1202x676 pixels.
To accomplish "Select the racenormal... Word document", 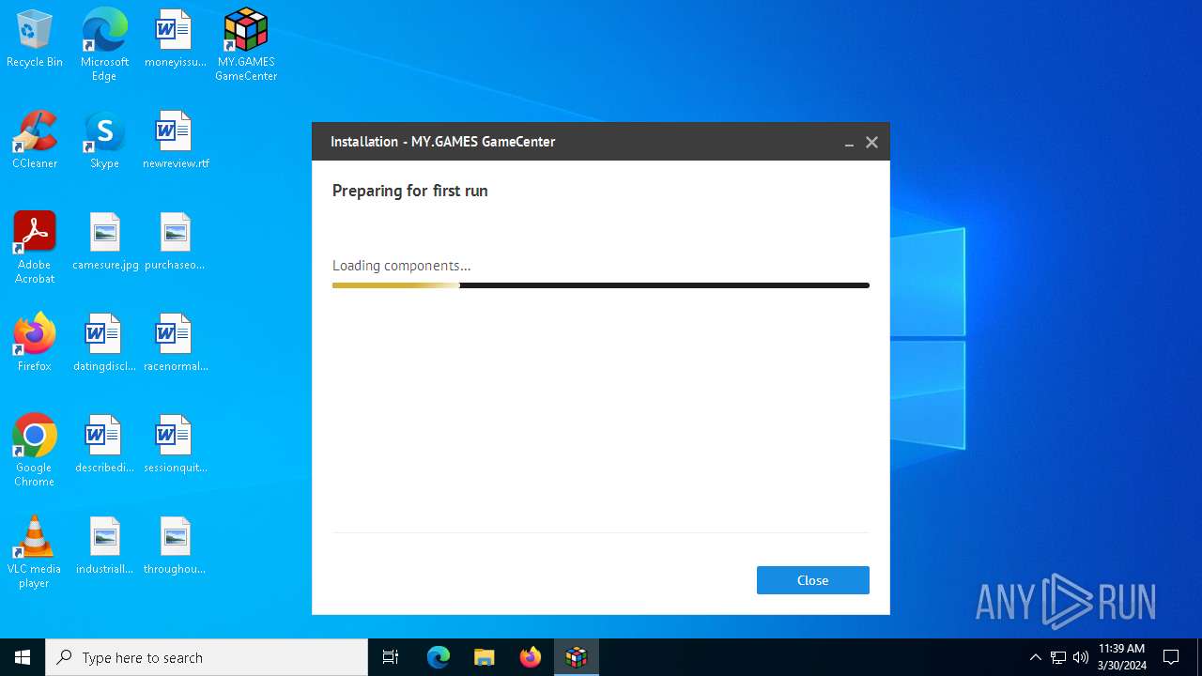I will click(x=175, y=344).
